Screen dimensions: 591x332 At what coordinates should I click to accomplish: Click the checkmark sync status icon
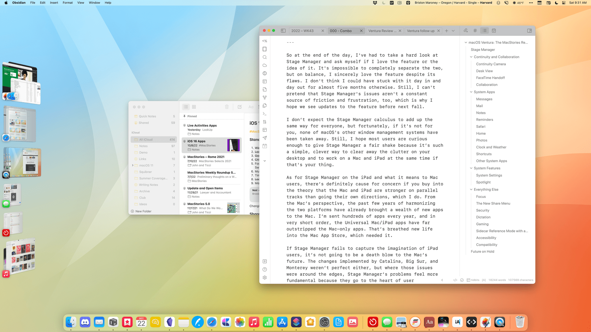point(462,280)
